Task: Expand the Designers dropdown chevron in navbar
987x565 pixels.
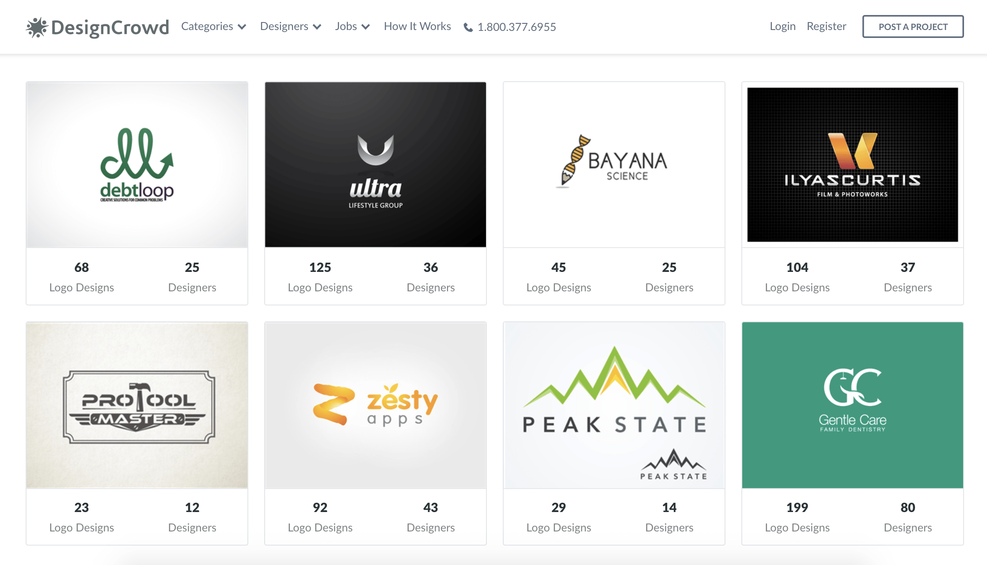Action: [x=317, y=27]
